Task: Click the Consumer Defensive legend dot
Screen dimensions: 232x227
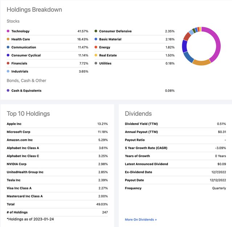Action: [x=96, y=31]
